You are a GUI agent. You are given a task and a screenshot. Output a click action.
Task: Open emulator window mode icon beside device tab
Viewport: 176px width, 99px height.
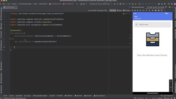point(166,7)
